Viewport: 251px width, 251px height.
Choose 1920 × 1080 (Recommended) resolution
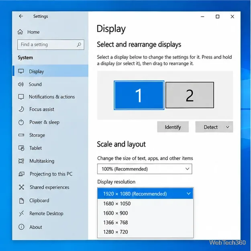pyautogui.click(x=145, y=194)
